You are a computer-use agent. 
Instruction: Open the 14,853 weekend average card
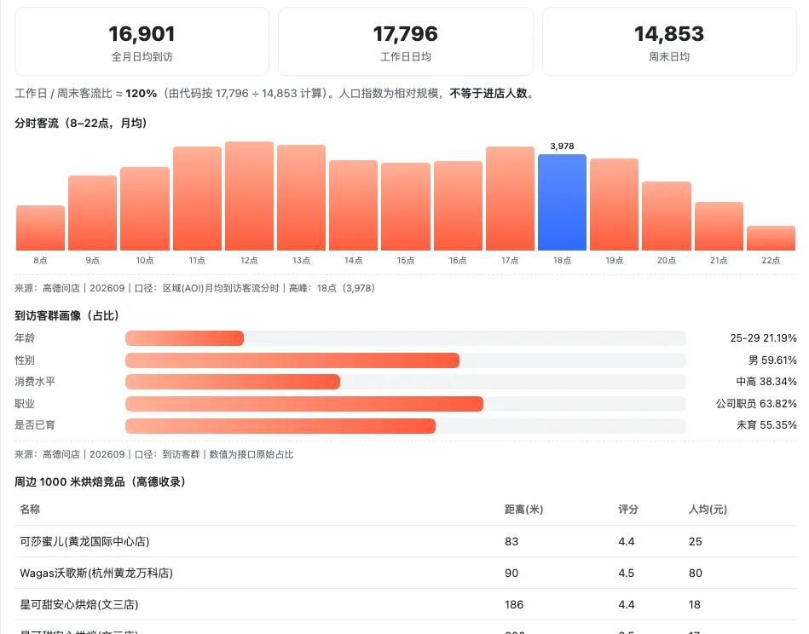tap(669, 41)
